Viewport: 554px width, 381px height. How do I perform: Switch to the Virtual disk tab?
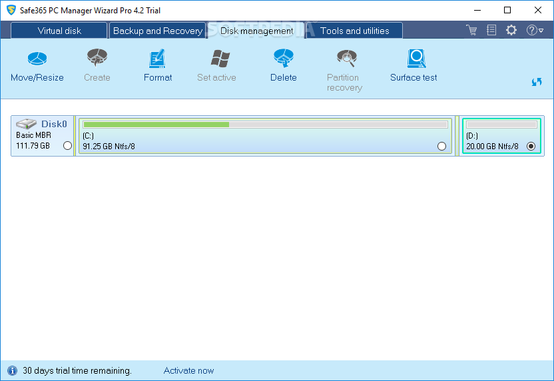pyautogui.click(x=59, y=31)
